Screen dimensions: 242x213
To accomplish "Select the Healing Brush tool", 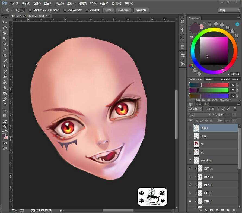I will (x=5, y=55).
